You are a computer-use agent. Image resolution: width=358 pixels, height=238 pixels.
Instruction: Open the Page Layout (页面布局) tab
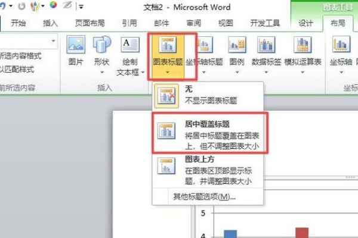(90, 23)
